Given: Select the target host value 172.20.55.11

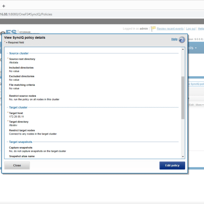Looking at the screenshot, I should pos(16,117).
